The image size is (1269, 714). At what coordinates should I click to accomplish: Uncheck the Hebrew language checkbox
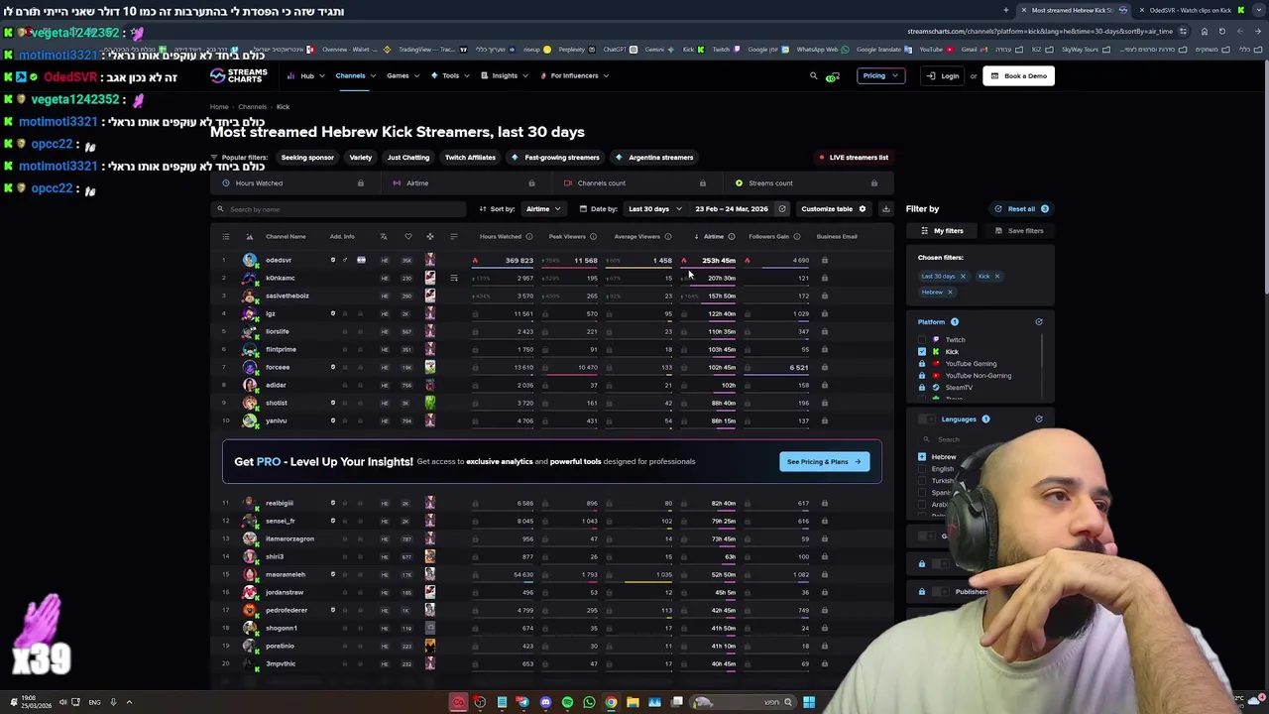[x=922, y=457]
